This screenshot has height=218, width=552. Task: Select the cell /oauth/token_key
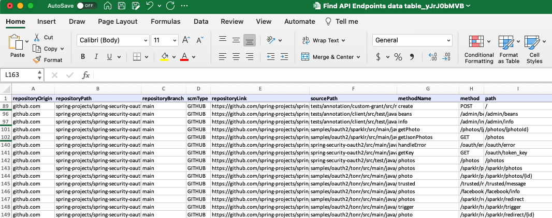click(518, 152)
